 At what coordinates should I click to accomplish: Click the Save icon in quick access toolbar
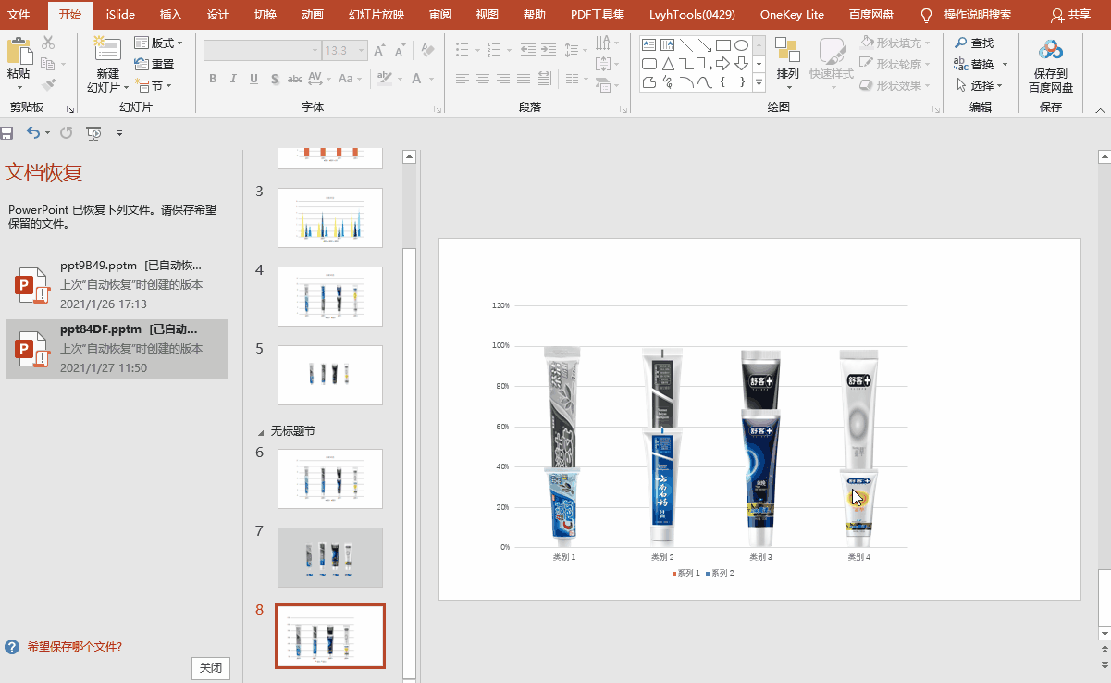7,133
